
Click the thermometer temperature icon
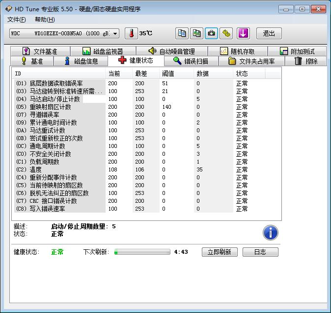131,33
